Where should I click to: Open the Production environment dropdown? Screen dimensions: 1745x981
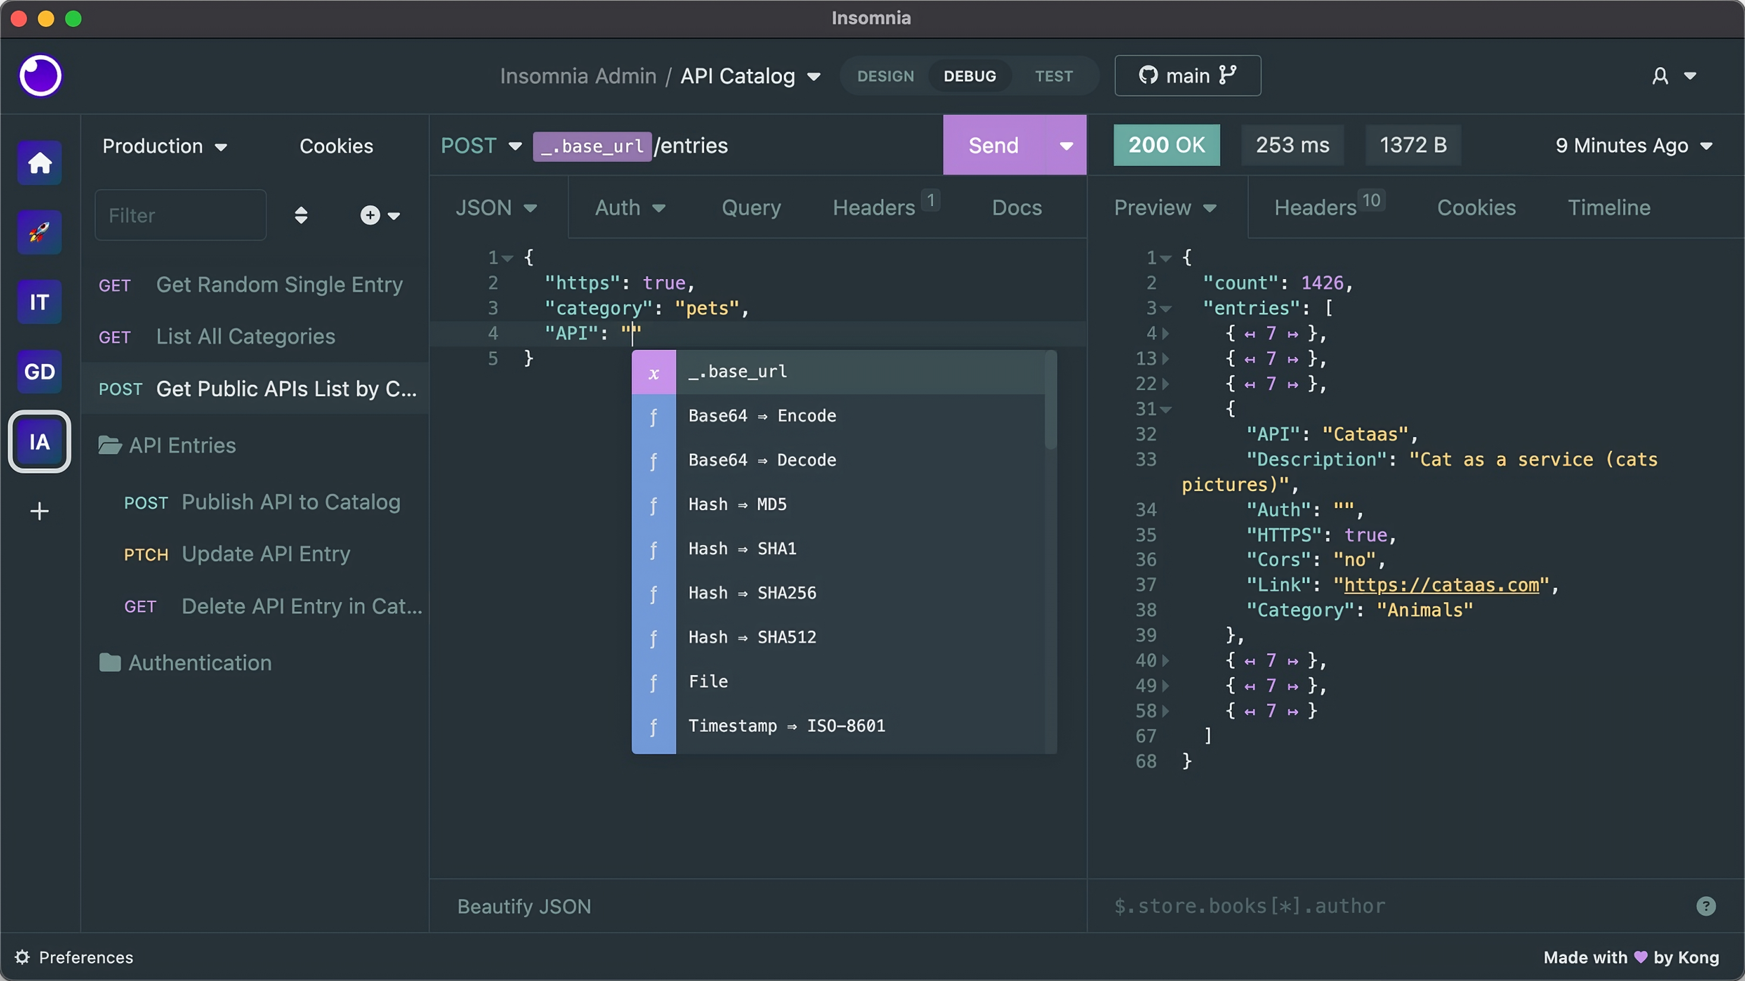pos(165,145)
